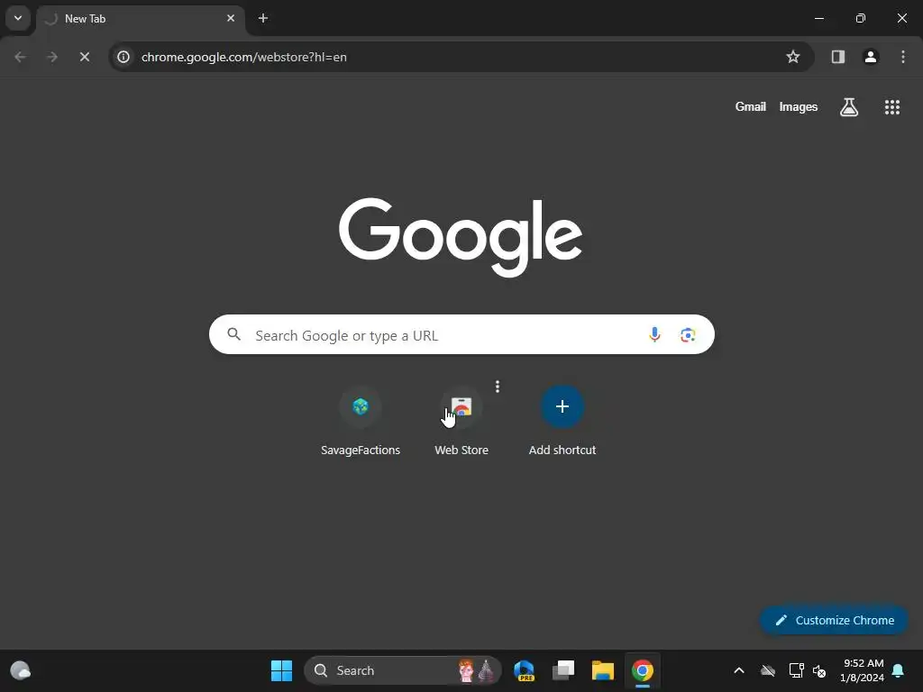Click the OneDrive cloud tray icon
The width and height of the screenshot is (923, 692).
[768, 670]
